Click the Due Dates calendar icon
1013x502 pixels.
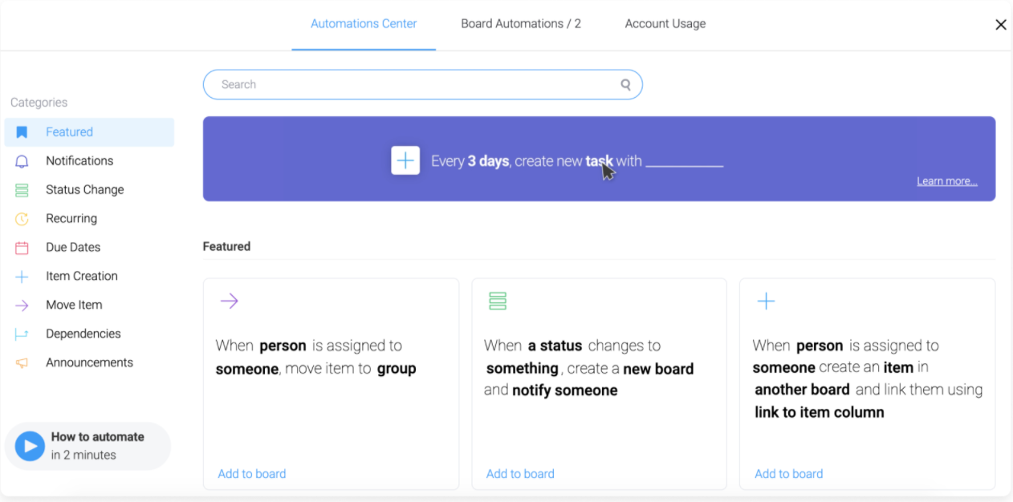point(22,248)
